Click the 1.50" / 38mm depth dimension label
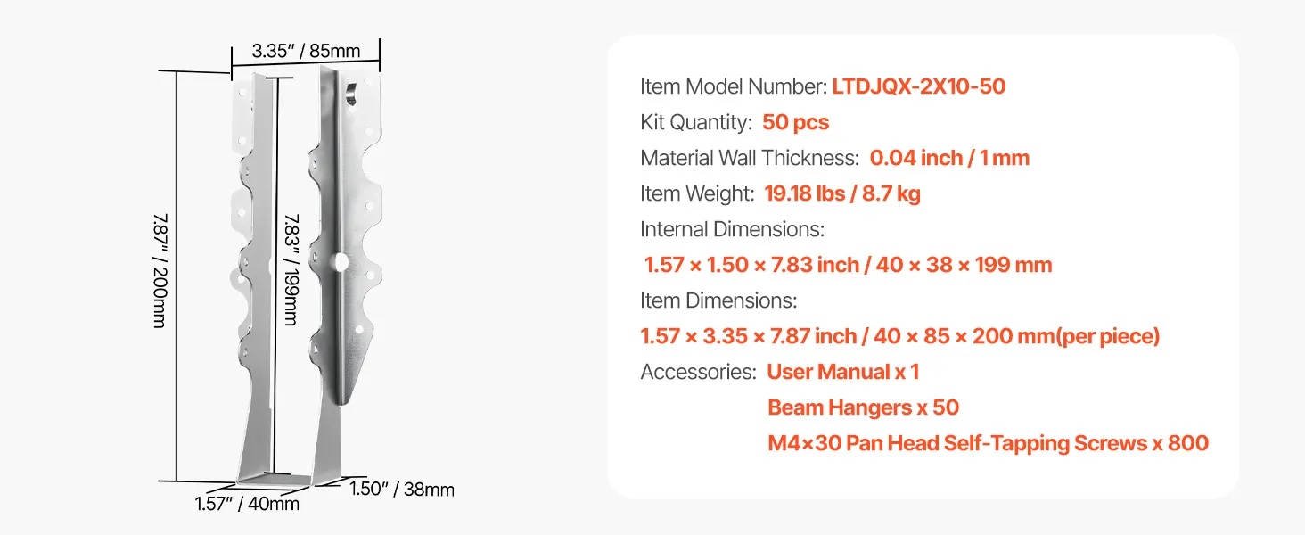 tap(401, 489)
